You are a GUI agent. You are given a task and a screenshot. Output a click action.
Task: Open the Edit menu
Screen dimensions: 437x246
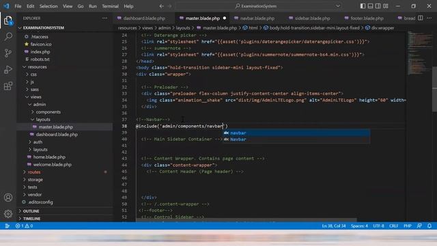(x=30, y=6)
